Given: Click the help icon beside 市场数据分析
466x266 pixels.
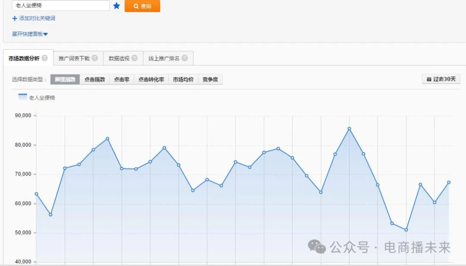Looking at the screenshot, I should pos(45,58).
